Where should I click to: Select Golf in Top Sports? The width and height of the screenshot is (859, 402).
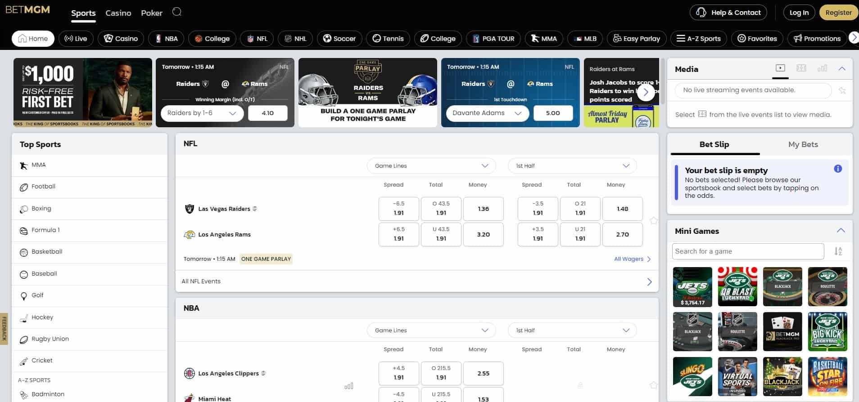[x=90, y=295]
